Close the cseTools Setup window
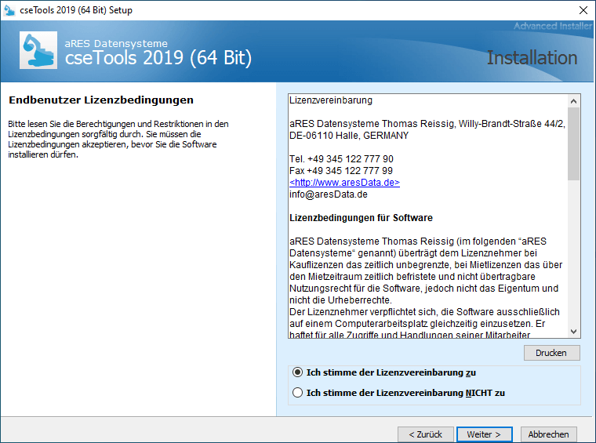The height and width of the screenshot is (443, 596). (x=583, y=10)
